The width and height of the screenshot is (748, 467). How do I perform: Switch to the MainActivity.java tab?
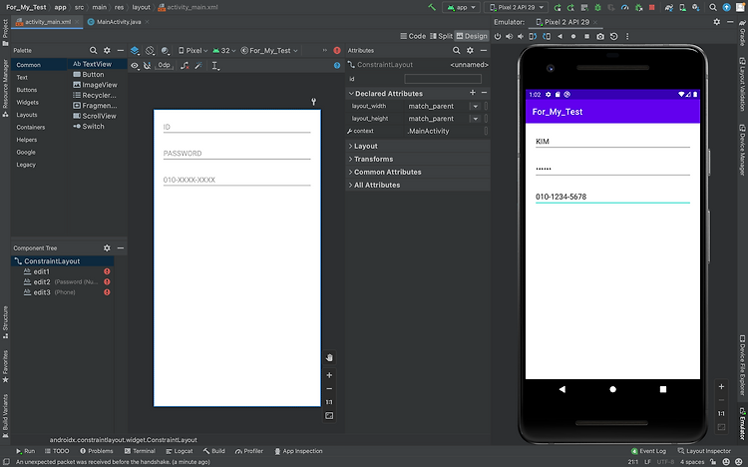pyautogui.click(x=118, y=22)
